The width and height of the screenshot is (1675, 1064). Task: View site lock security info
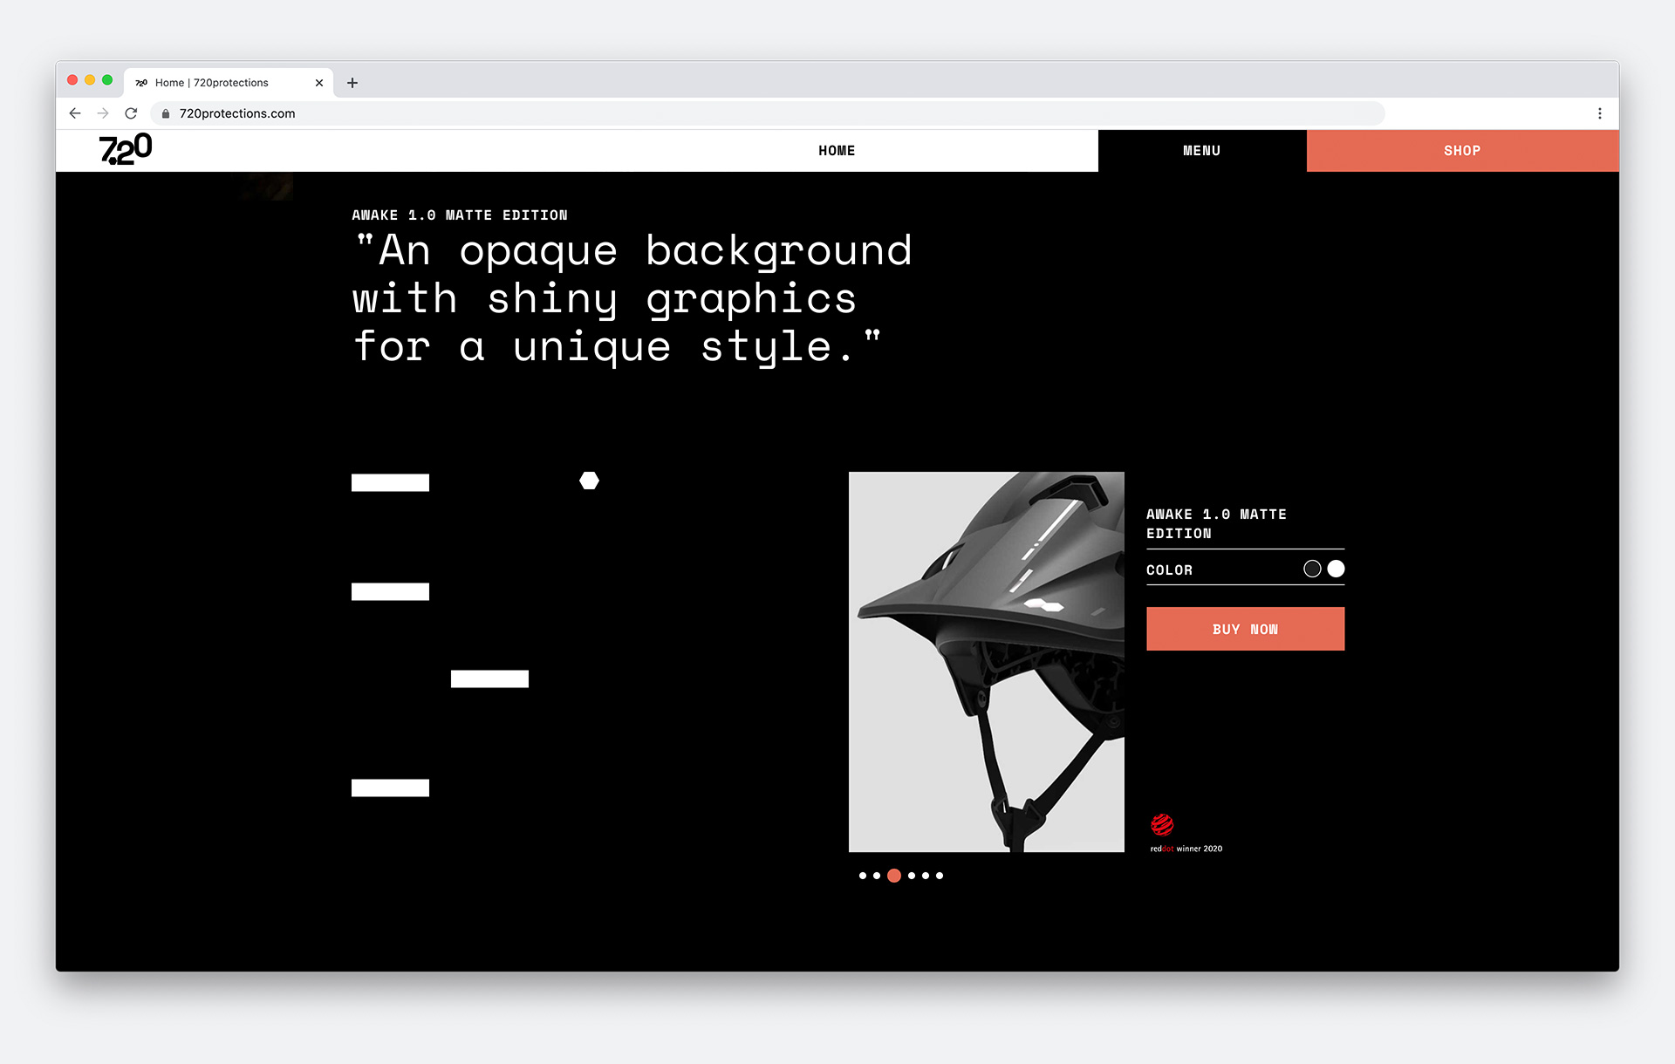166,113
